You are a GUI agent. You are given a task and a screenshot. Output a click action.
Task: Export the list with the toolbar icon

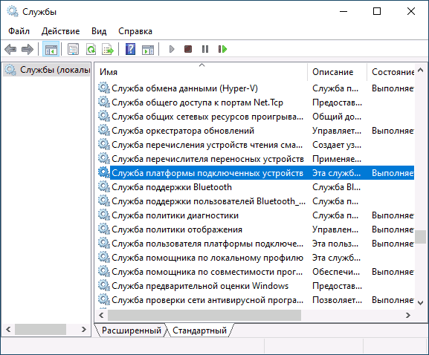(108, 50)
